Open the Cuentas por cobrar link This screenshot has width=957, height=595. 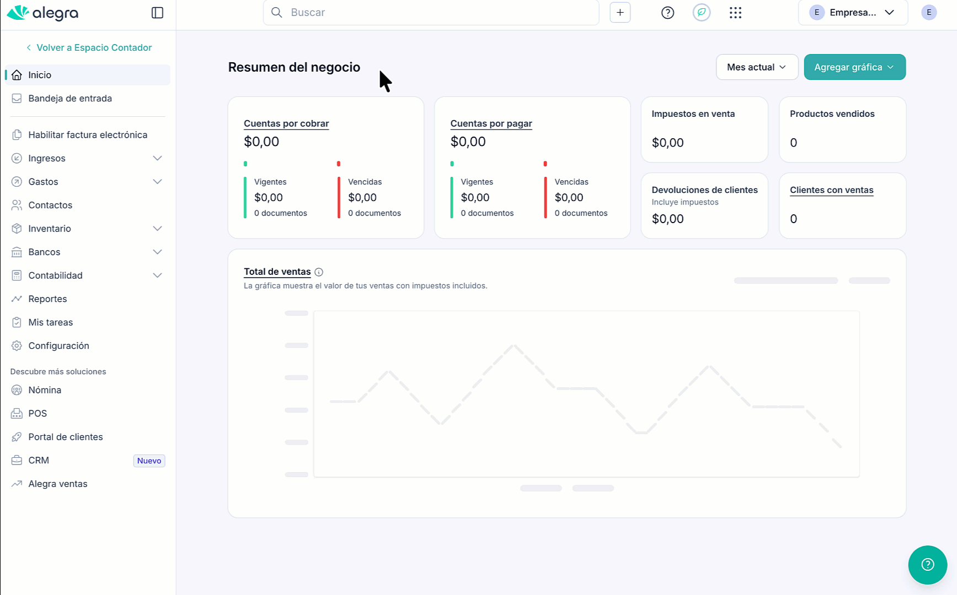(x=286, y=123)
